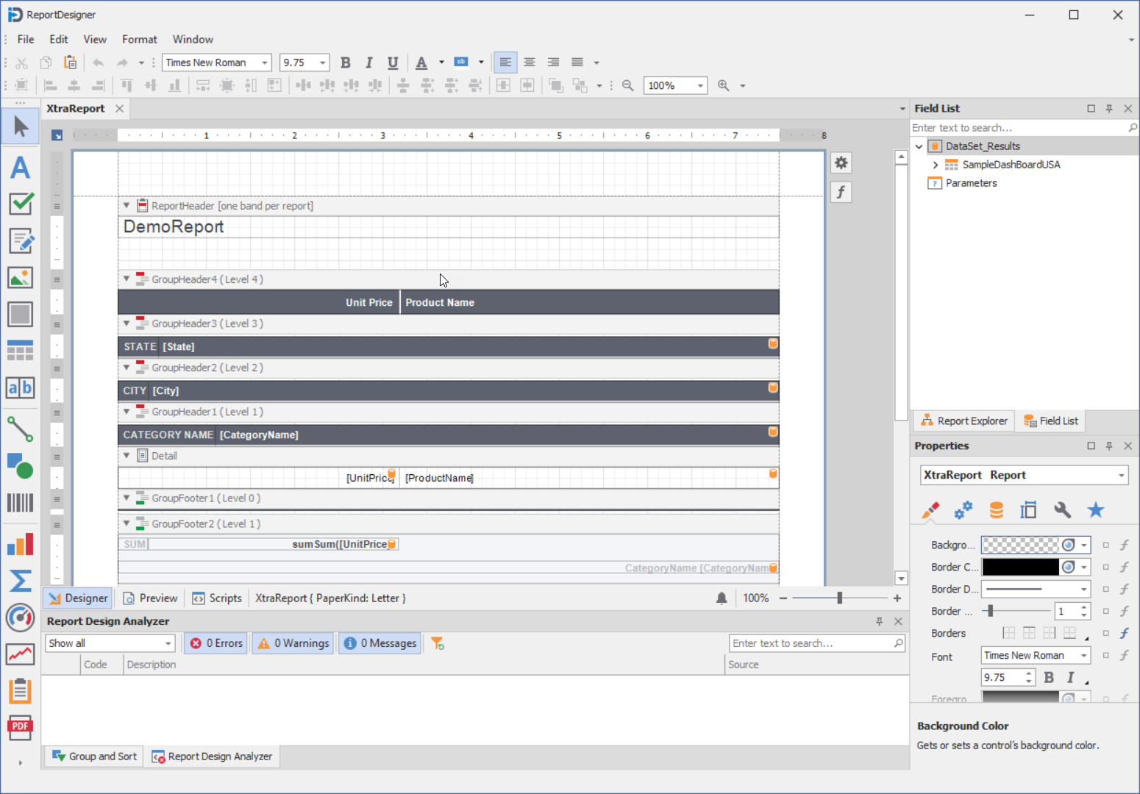This screenshot has height=794, width=1140.
Task: Switch to the Preview tab
Action: pyautogui.click(x=150, y=598)
